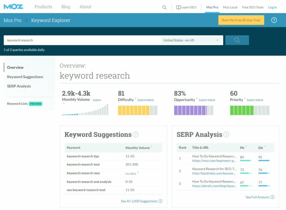Click the Keyword Explorer breadcrumb
The image size is (286, 210).
51,20
